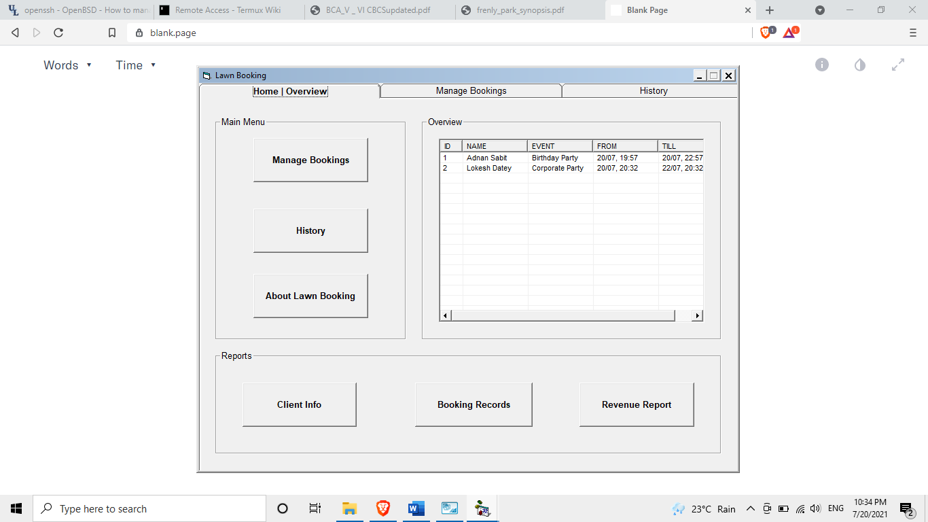Open File Explorer from the taskbar

point(349,508)
